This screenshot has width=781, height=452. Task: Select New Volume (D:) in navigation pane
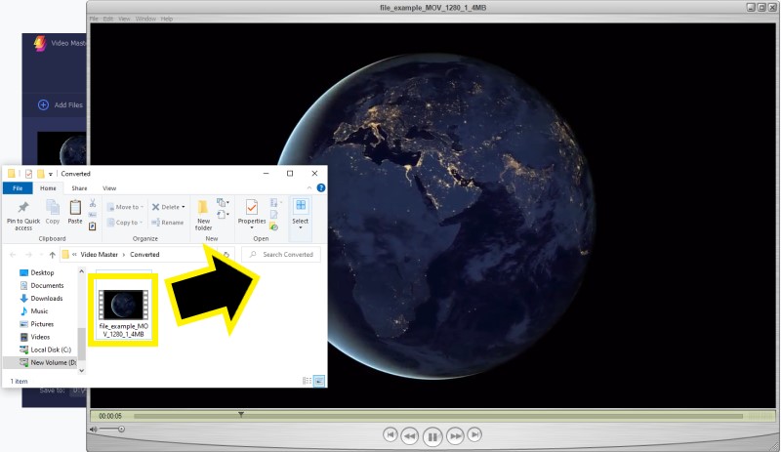(x=41, y=362)
